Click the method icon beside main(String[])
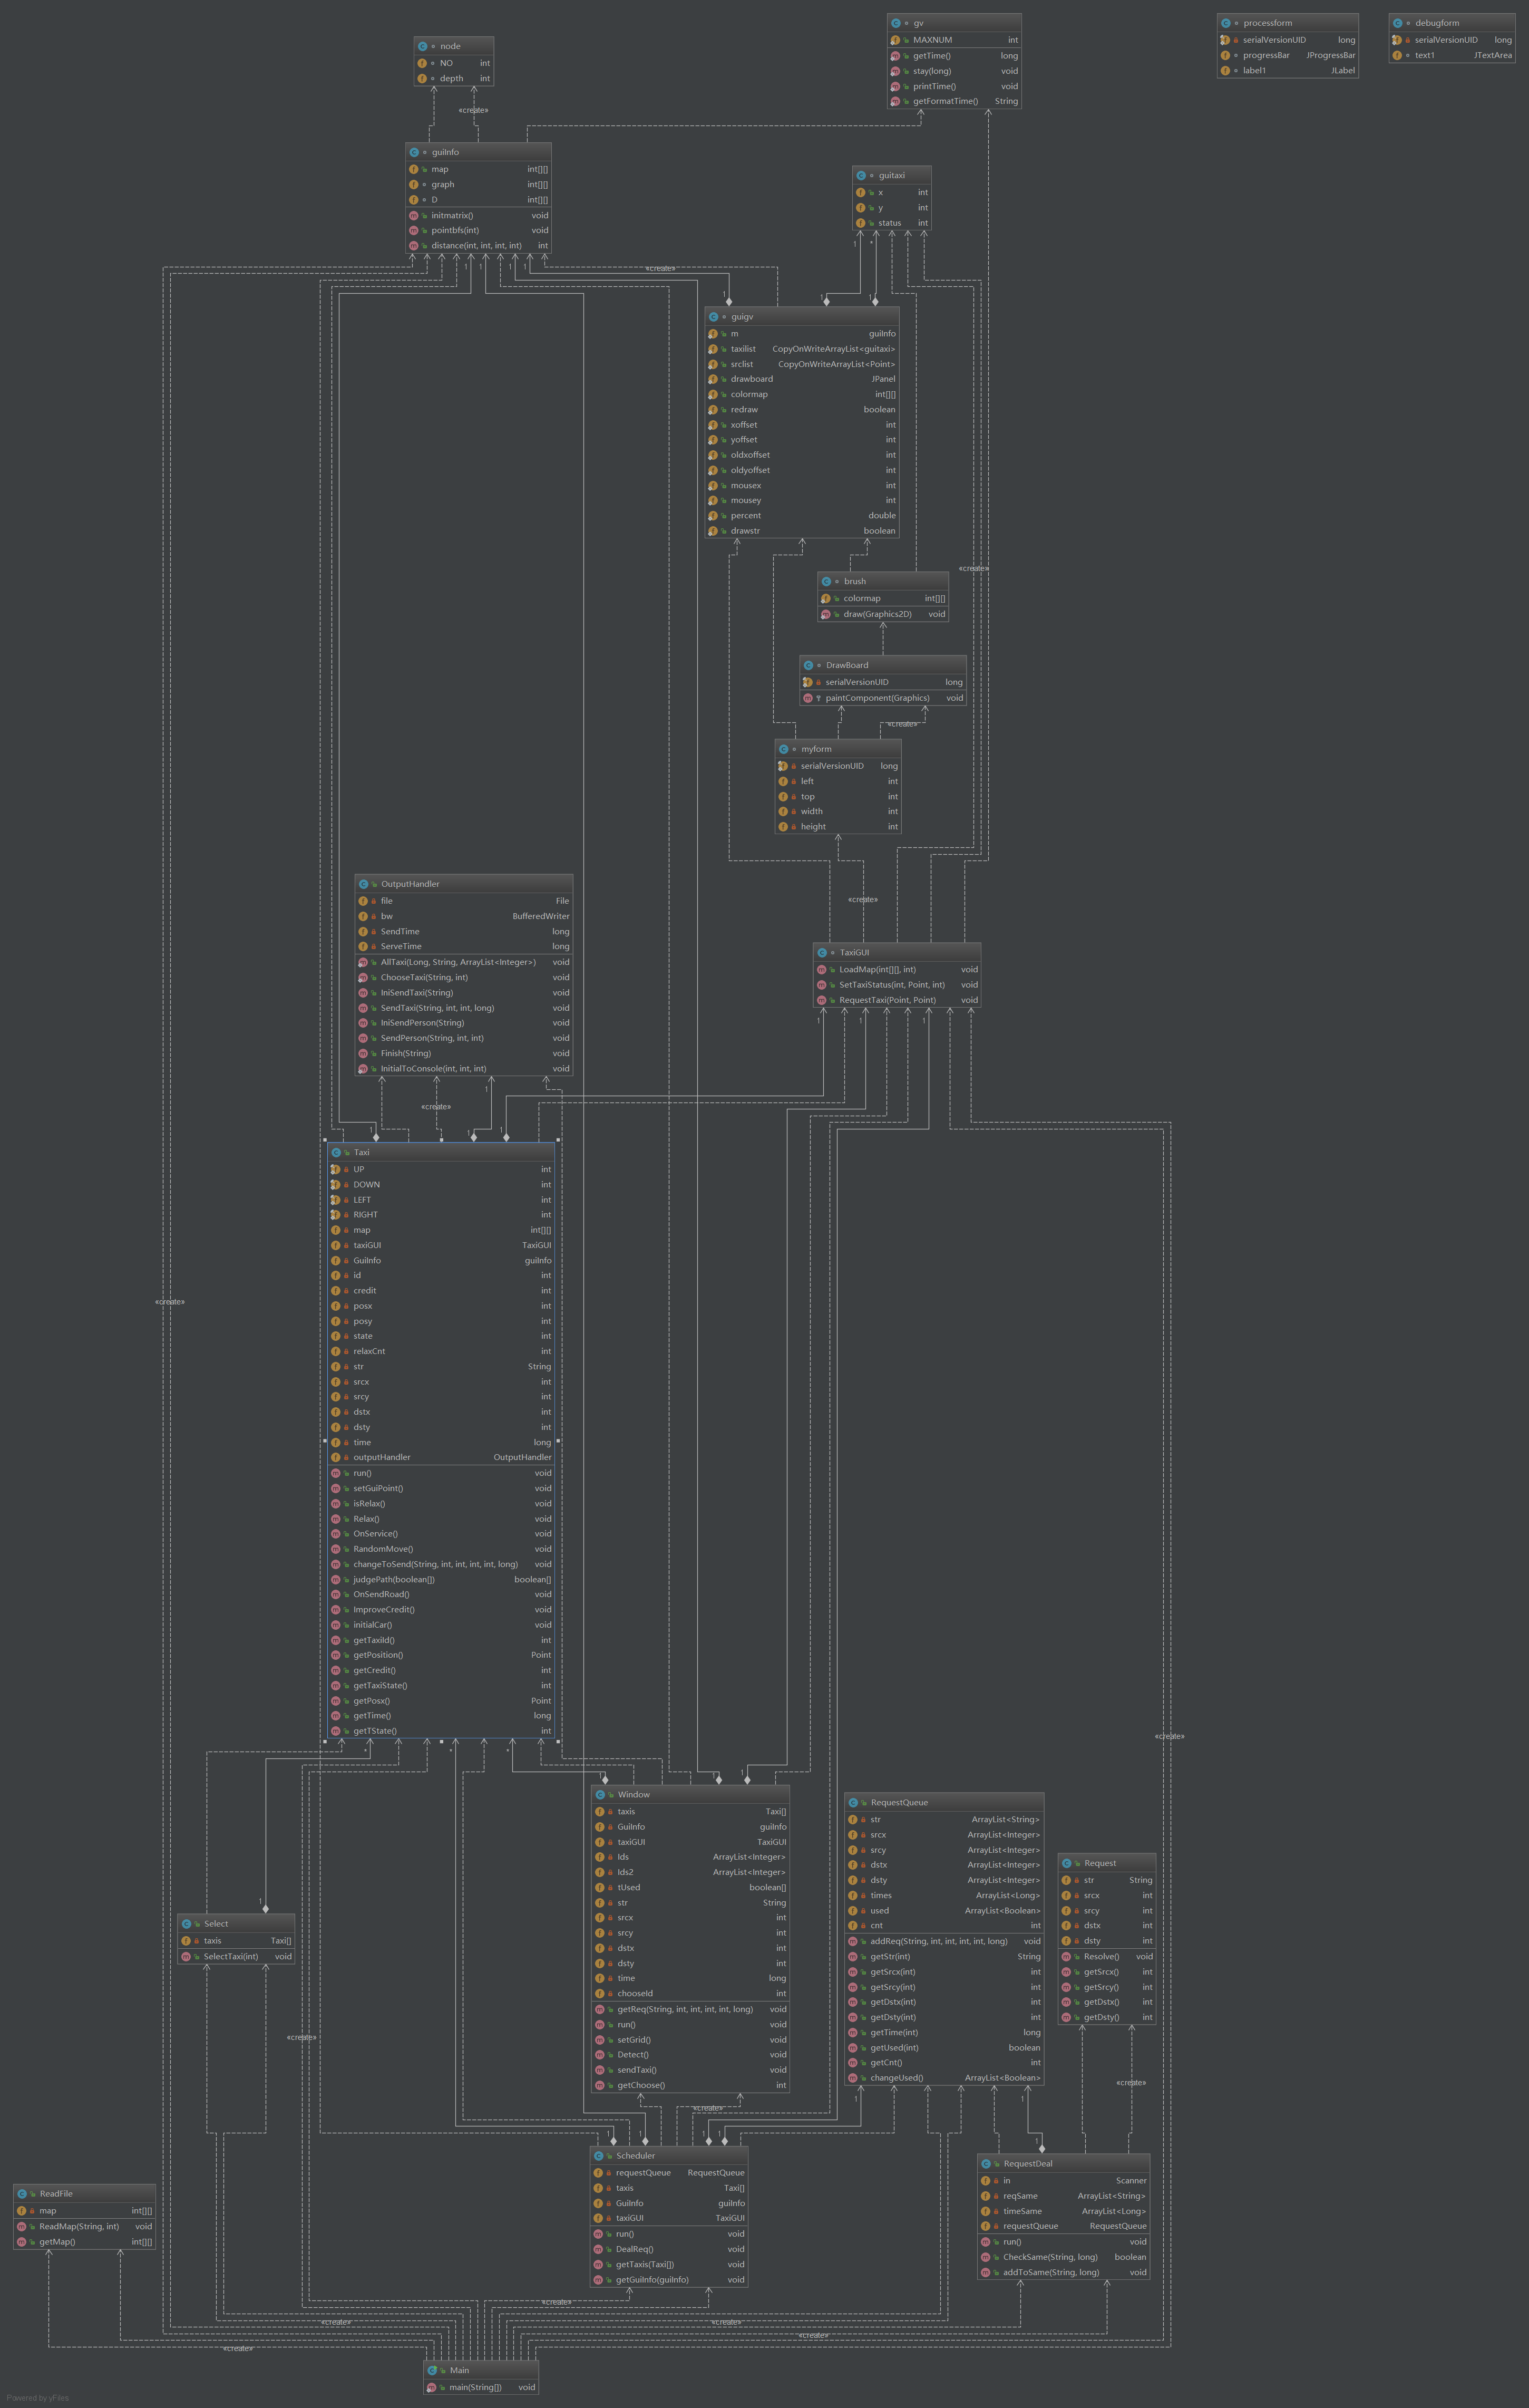Screen dimensions: 1529x2408 (x=432, y=2387)
